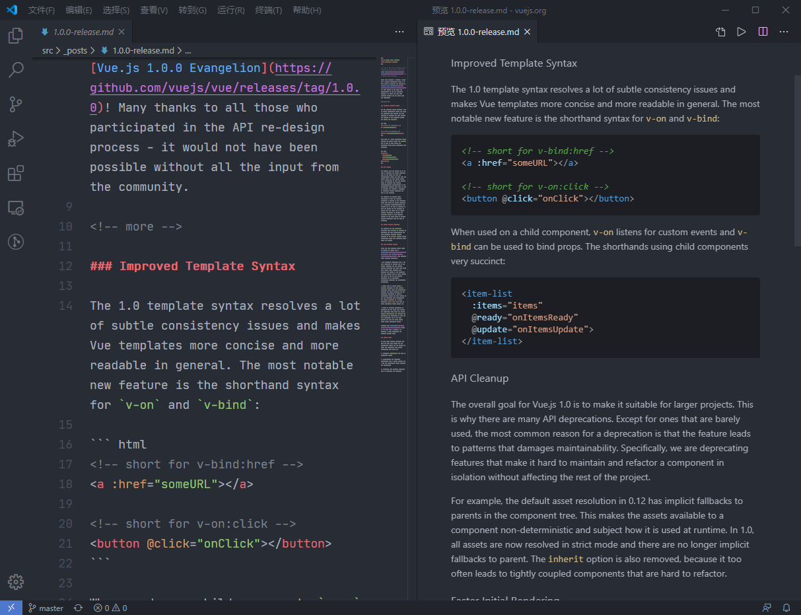Click the run icon in the preview toolbar
The image size is (801, 615).
coord(742,32)
